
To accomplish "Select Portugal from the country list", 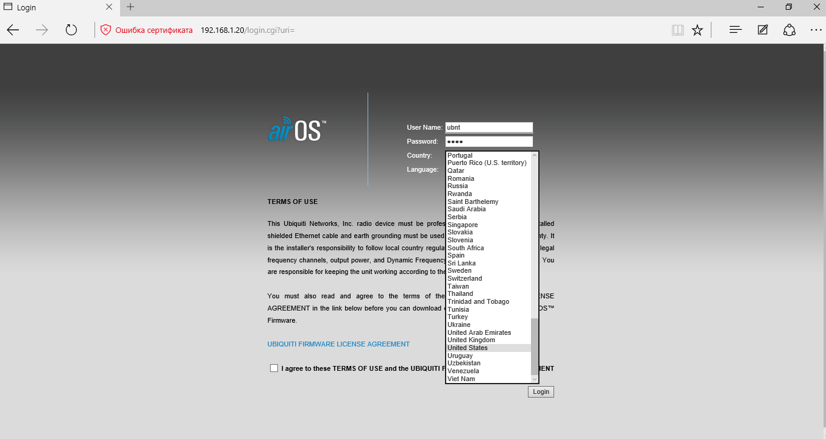I will pos(488,155).
